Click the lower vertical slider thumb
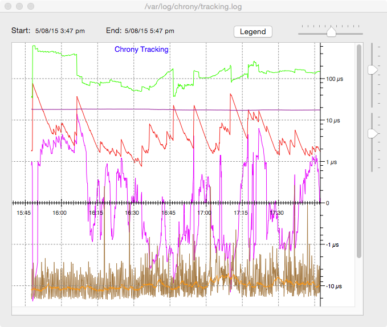 tap(372, 134)
